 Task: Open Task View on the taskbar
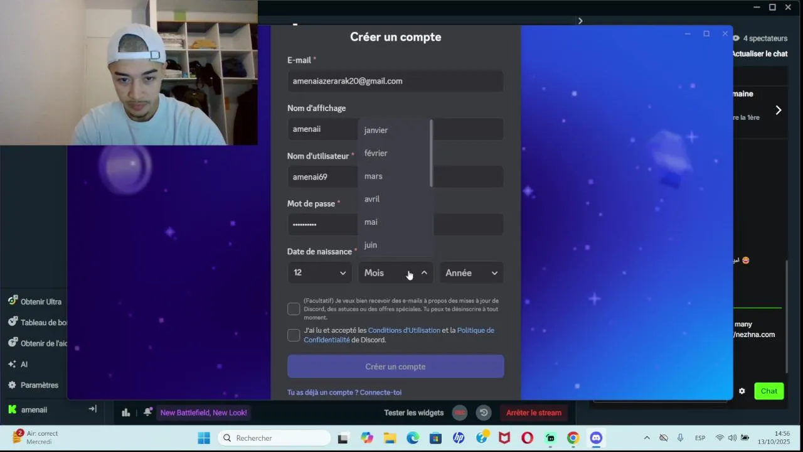343,438
